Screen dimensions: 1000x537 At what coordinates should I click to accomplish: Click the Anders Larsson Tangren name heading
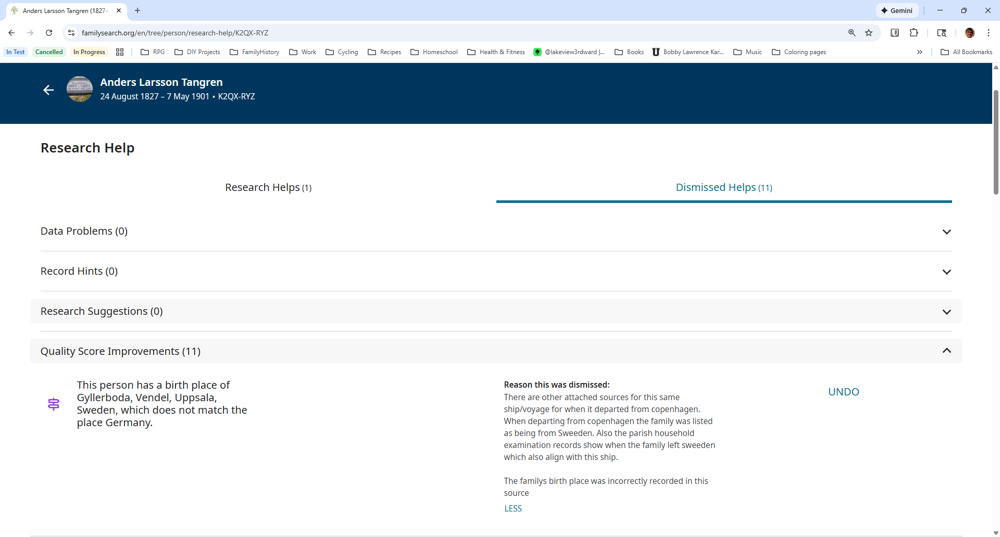[161, 82]
